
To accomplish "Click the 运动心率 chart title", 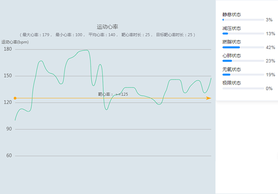I will (x=108, y=27).
